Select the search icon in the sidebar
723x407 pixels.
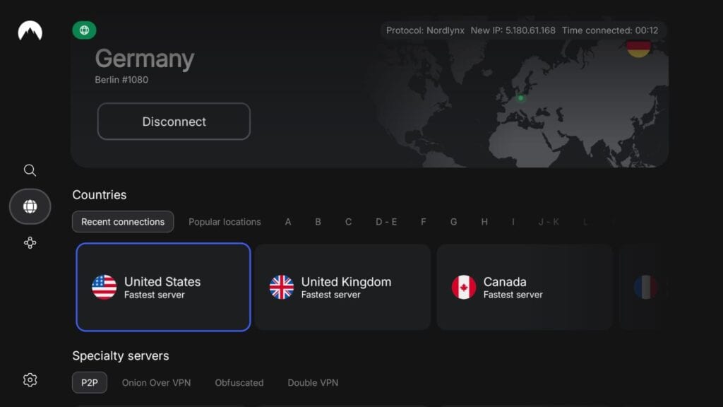tap(30, 170)
